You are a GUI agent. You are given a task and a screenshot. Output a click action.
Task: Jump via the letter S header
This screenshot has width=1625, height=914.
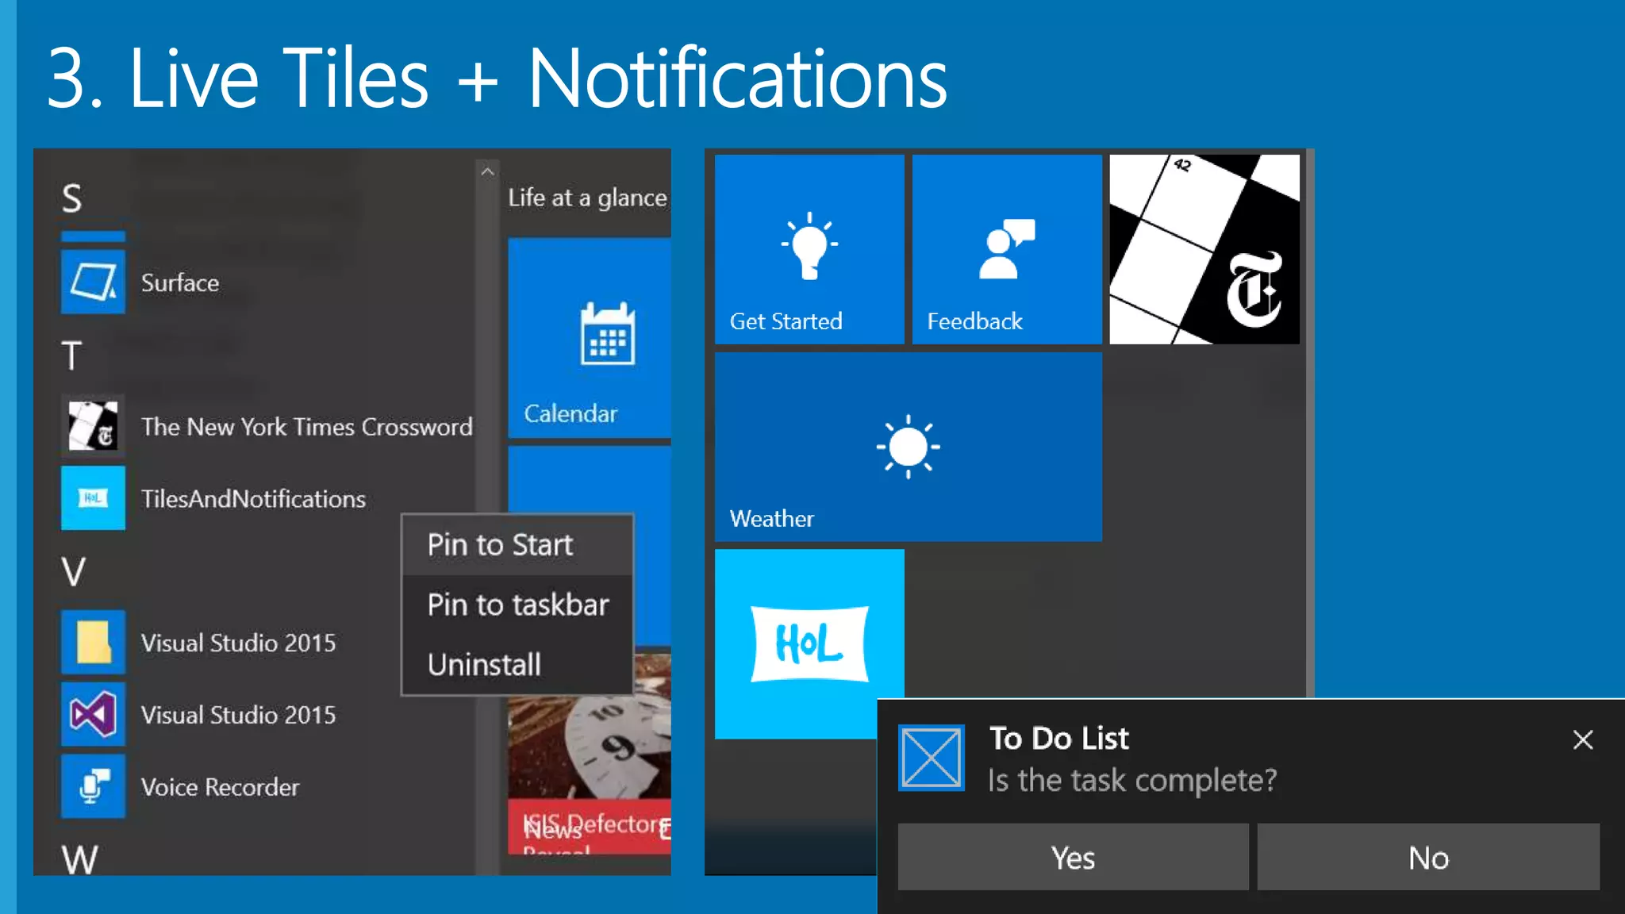[x=71, y=198]
